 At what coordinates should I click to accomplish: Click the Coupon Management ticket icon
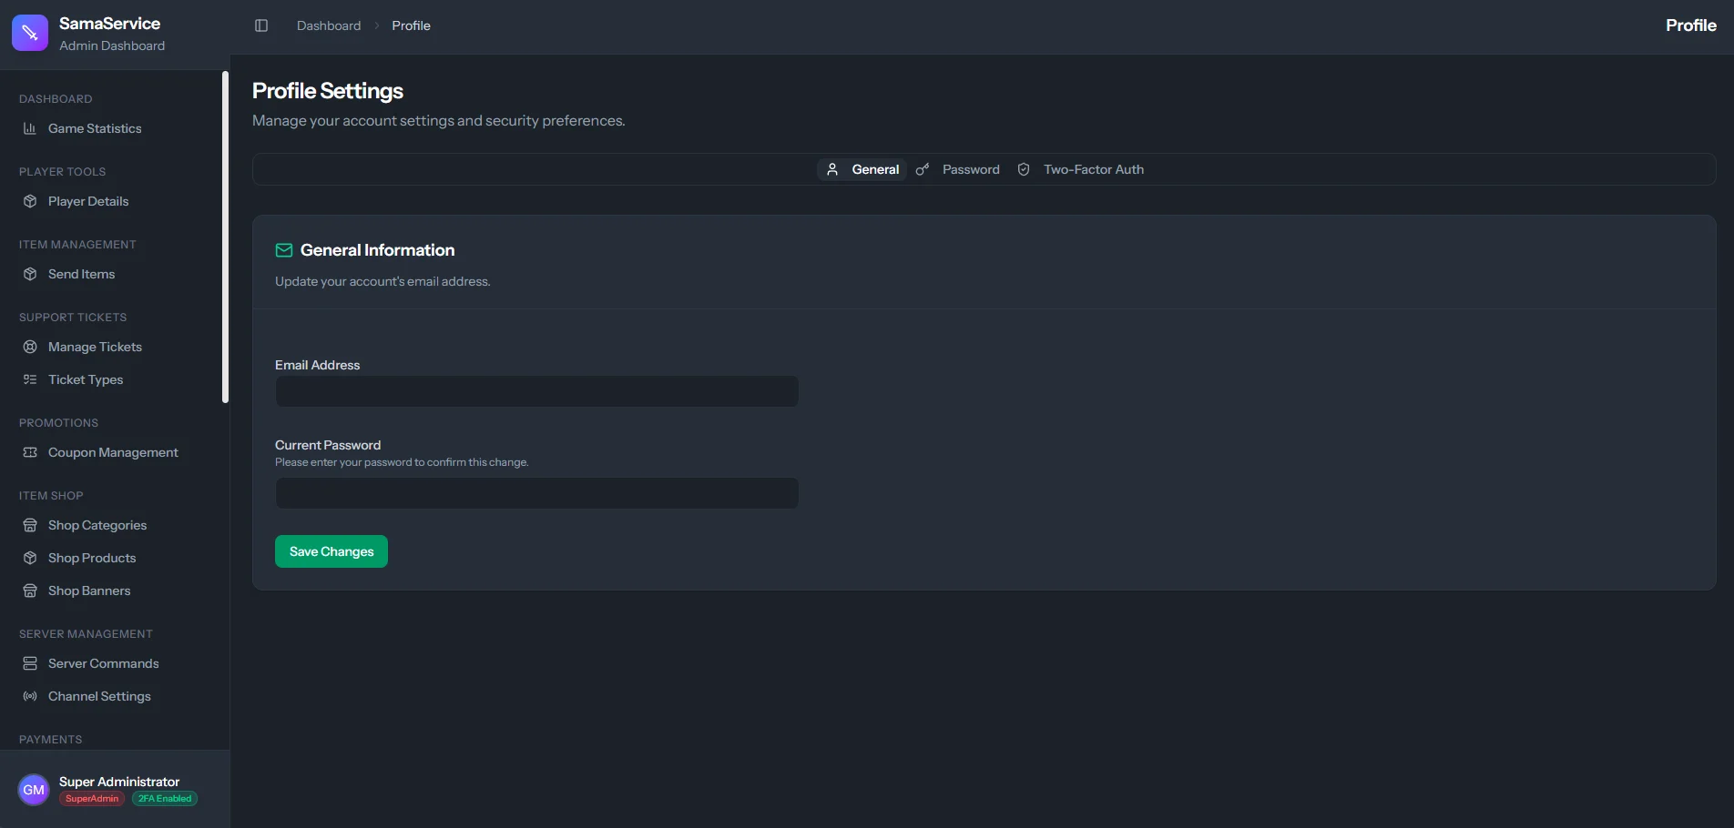[x=30, y=452]
